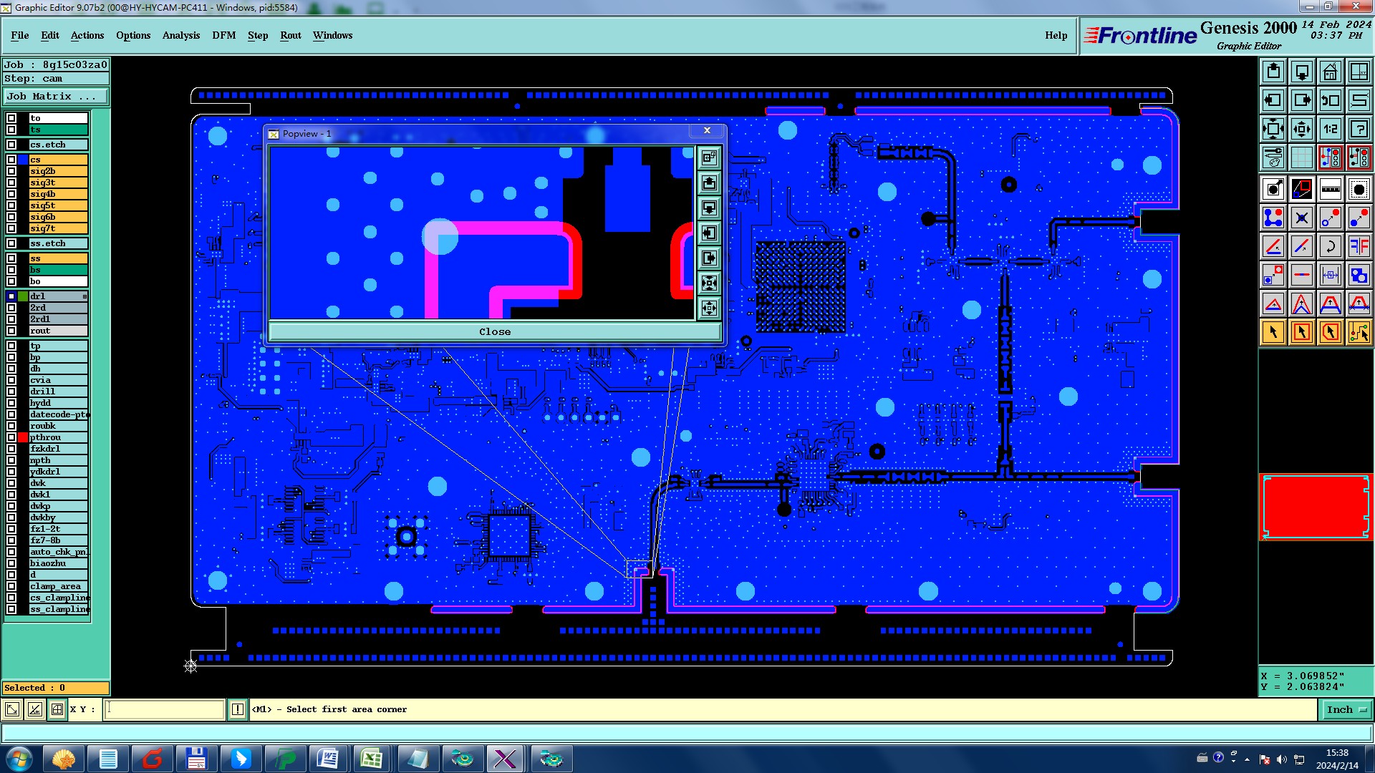This screenshot has width=1375, height=773.
Task: Click the net selection pointer tool
Action: [1359, 332]
